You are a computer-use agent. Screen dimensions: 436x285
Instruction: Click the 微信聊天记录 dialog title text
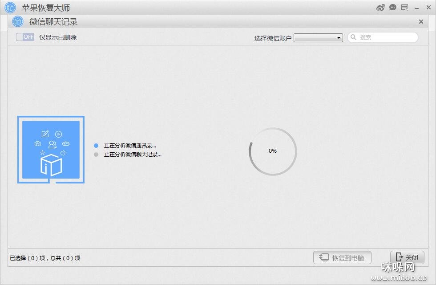[53, 22]
